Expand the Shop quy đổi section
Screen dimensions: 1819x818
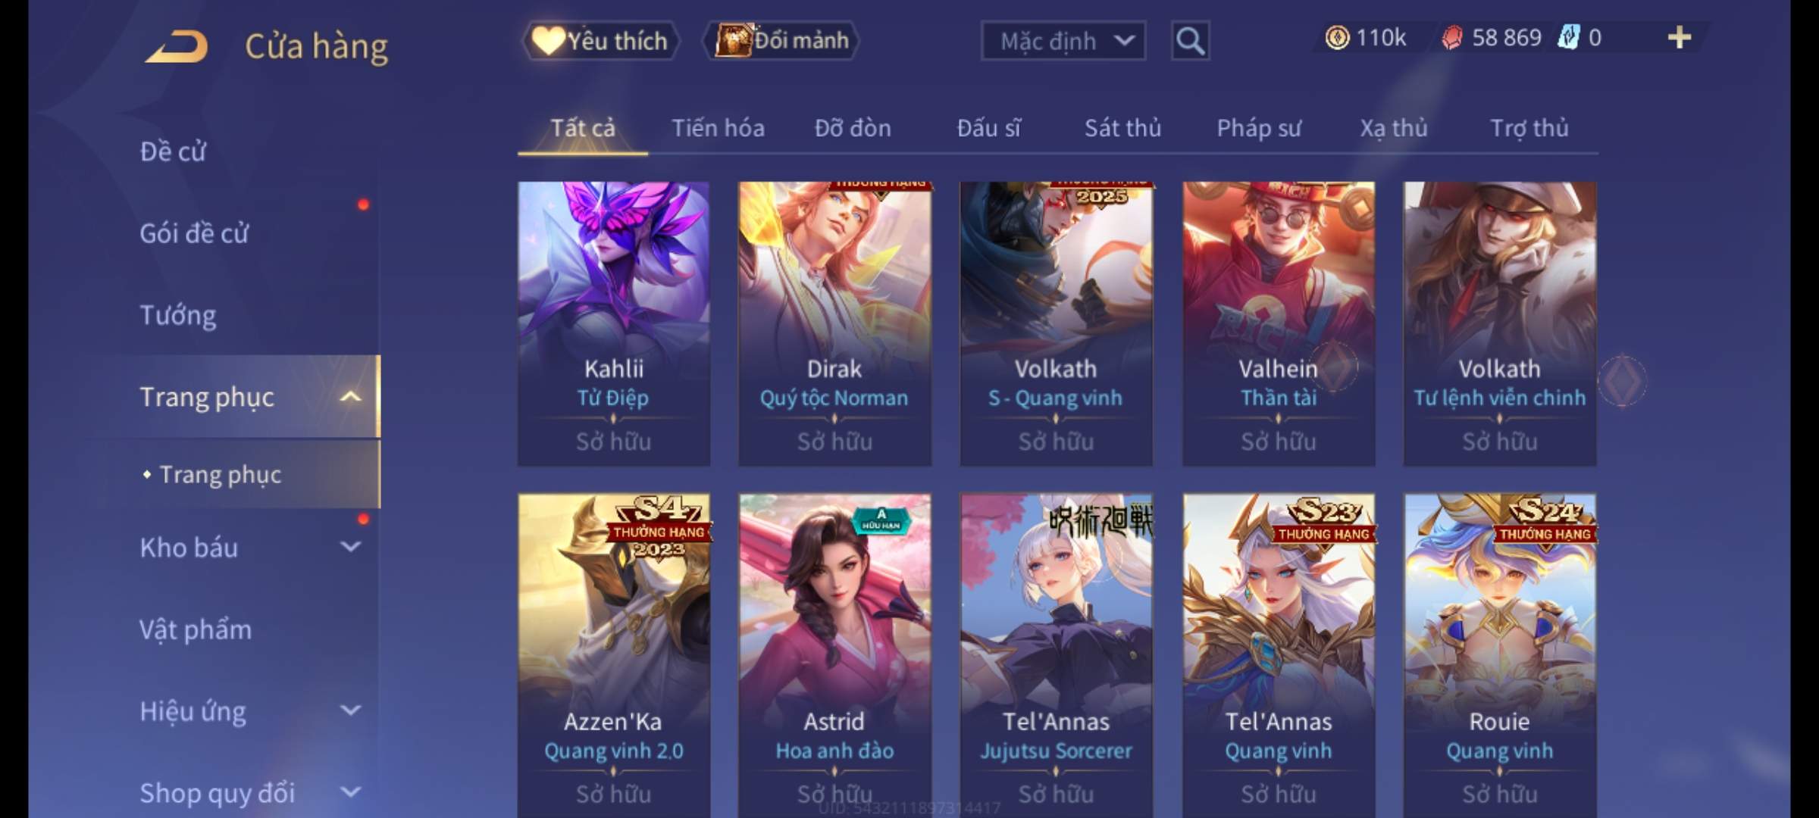(350, 792)
